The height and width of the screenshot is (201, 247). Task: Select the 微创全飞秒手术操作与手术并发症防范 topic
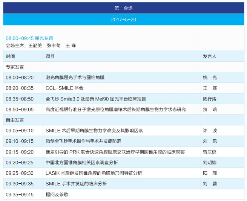(x=83, y=141)
